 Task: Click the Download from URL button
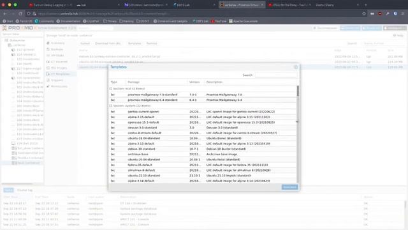click(x=108, y=43)
